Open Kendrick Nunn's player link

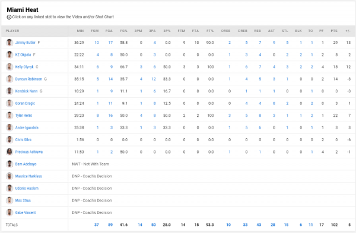[26, 91]
